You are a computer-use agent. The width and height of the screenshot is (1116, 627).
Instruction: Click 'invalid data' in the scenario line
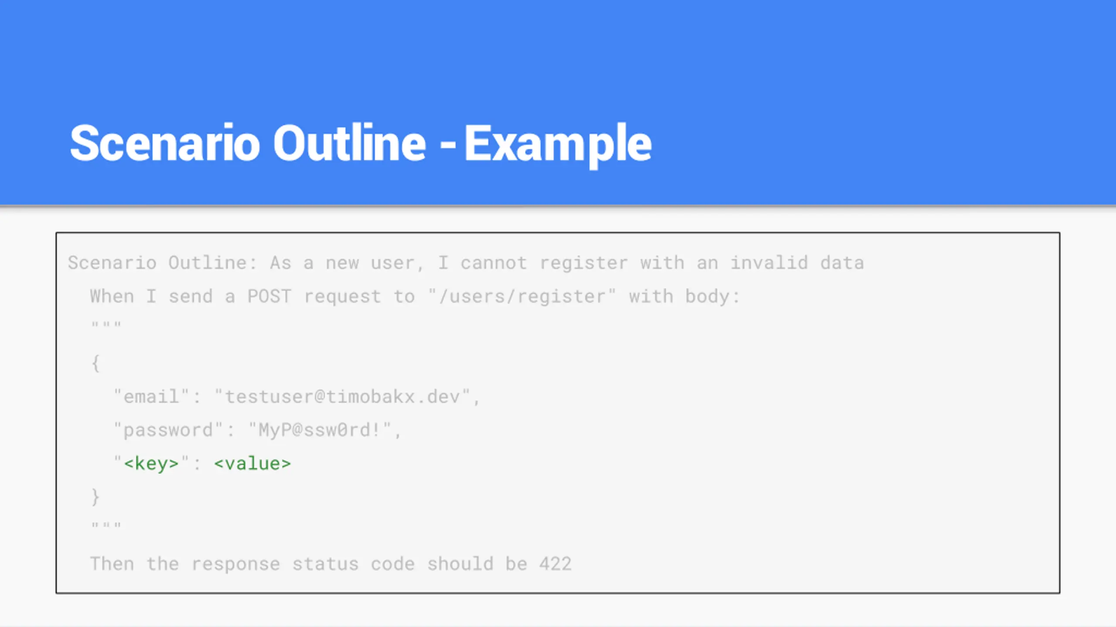pos(797,263)
